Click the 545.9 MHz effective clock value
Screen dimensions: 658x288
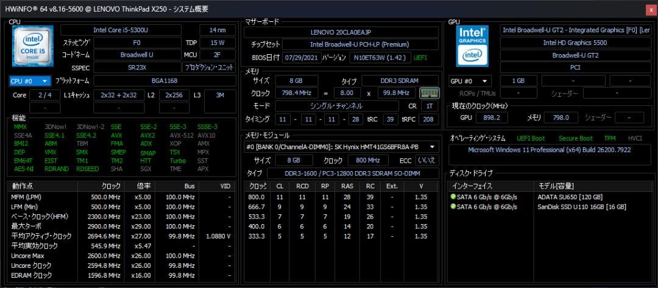[x=106, y=246]
